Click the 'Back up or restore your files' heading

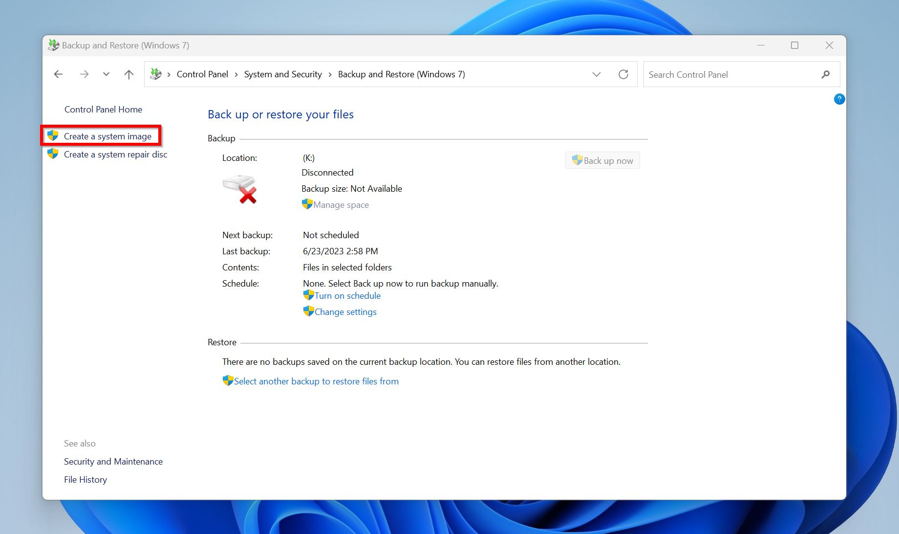280,114
